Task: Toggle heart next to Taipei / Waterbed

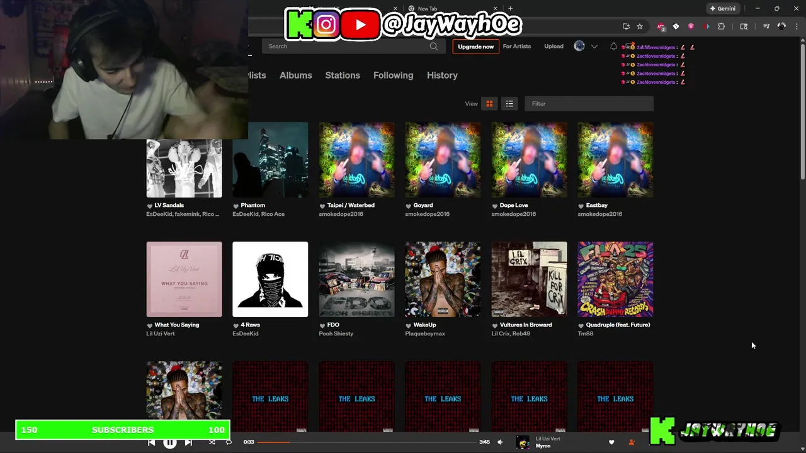Action: tap(322, 206)
